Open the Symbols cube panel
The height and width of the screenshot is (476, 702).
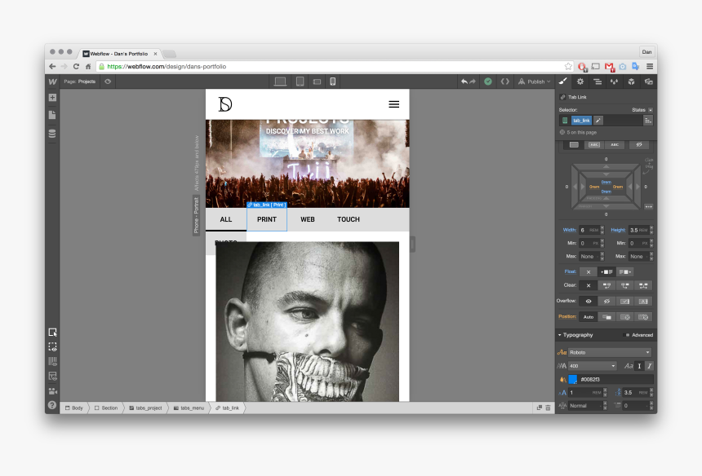tap(631, 82)
